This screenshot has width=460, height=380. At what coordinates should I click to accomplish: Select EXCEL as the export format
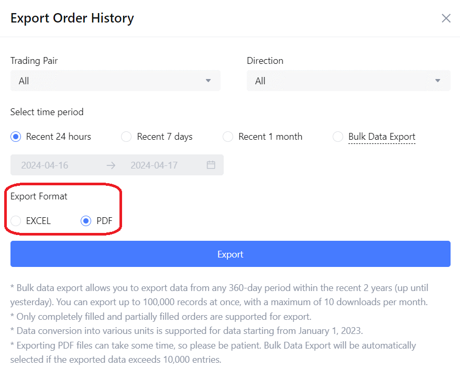click(16, 221)
